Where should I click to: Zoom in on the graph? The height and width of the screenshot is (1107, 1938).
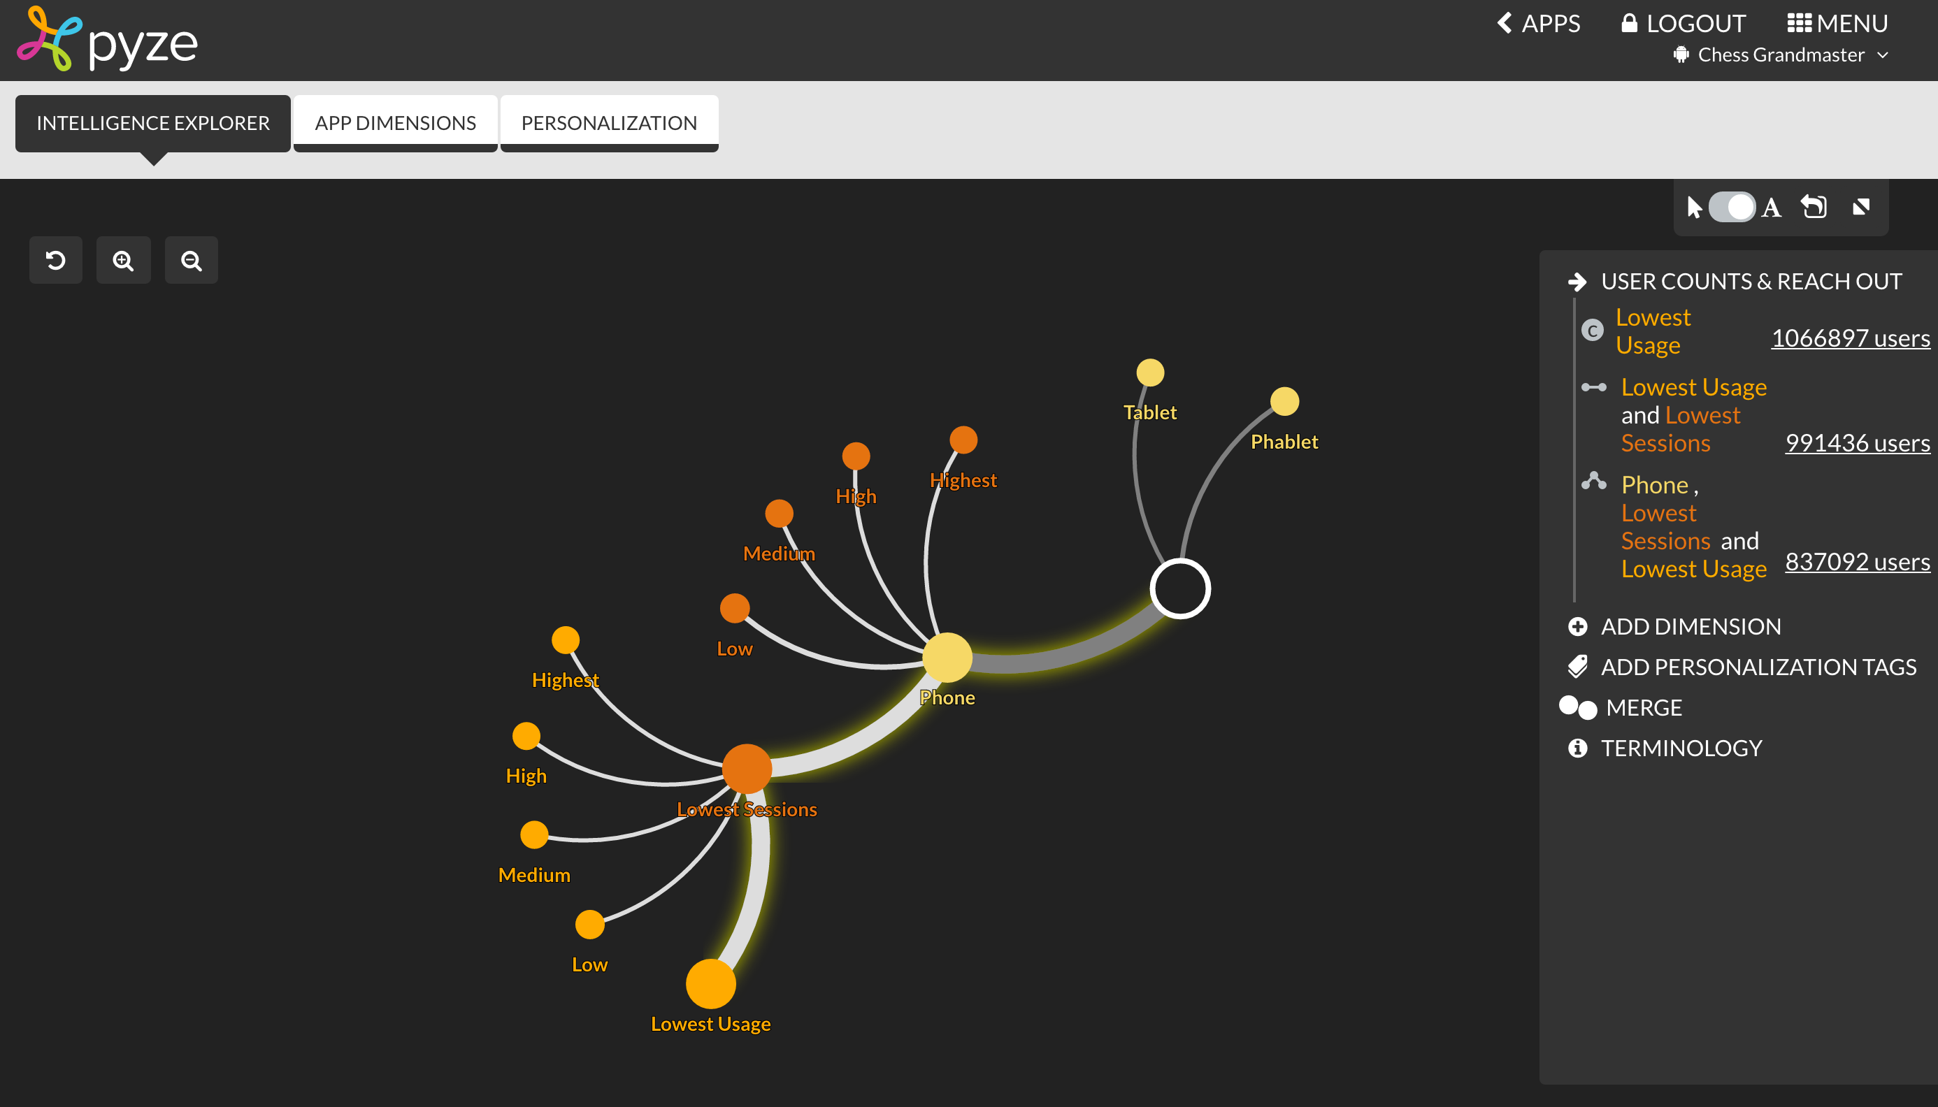[123, 261]
